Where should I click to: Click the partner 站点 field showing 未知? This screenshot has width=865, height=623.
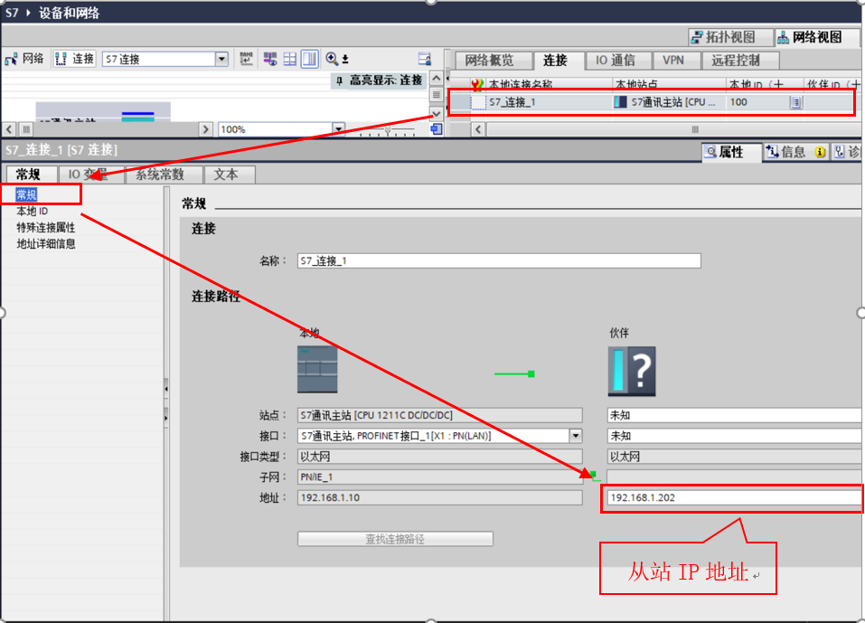click(x=734, y=415)
